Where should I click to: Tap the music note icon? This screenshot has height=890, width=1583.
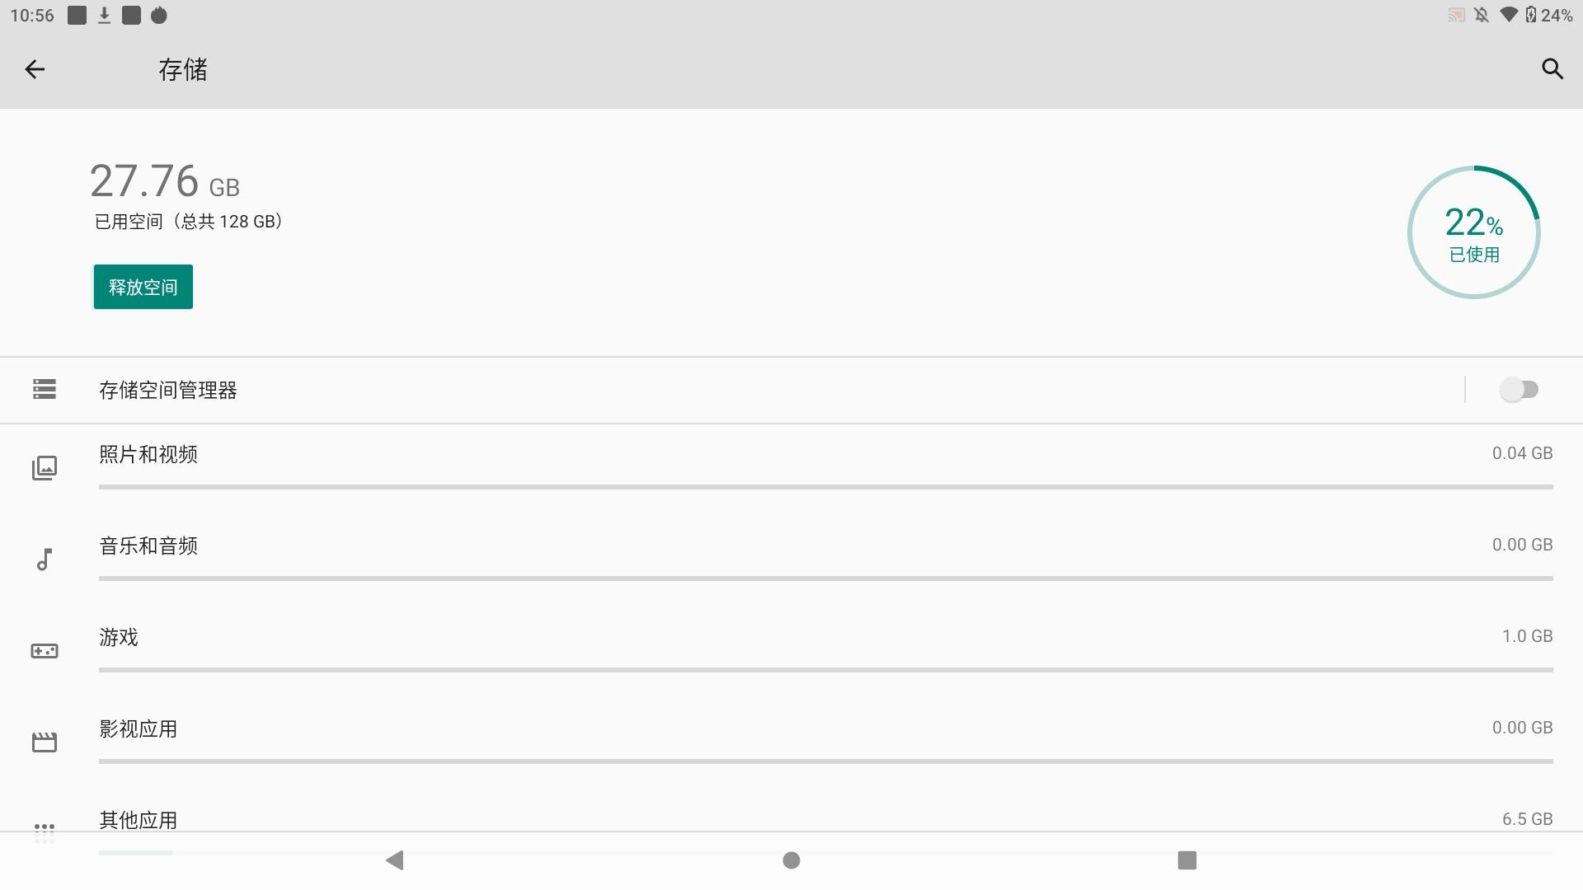[45, 560]
